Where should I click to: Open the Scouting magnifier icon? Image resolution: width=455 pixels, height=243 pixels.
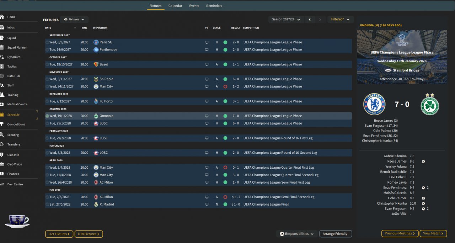click(x=2, y=135)
